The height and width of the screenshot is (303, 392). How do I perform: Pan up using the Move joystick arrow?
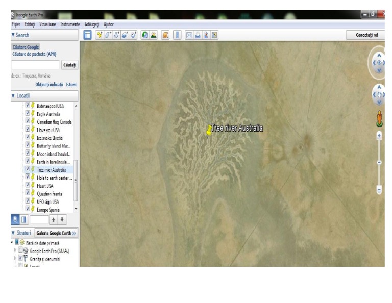[x=379, y=87]
